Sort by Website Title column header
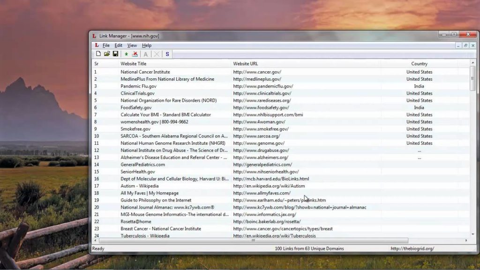Image resolution: width=480 pixels, height=270 pixels. [x=174, y=64]
